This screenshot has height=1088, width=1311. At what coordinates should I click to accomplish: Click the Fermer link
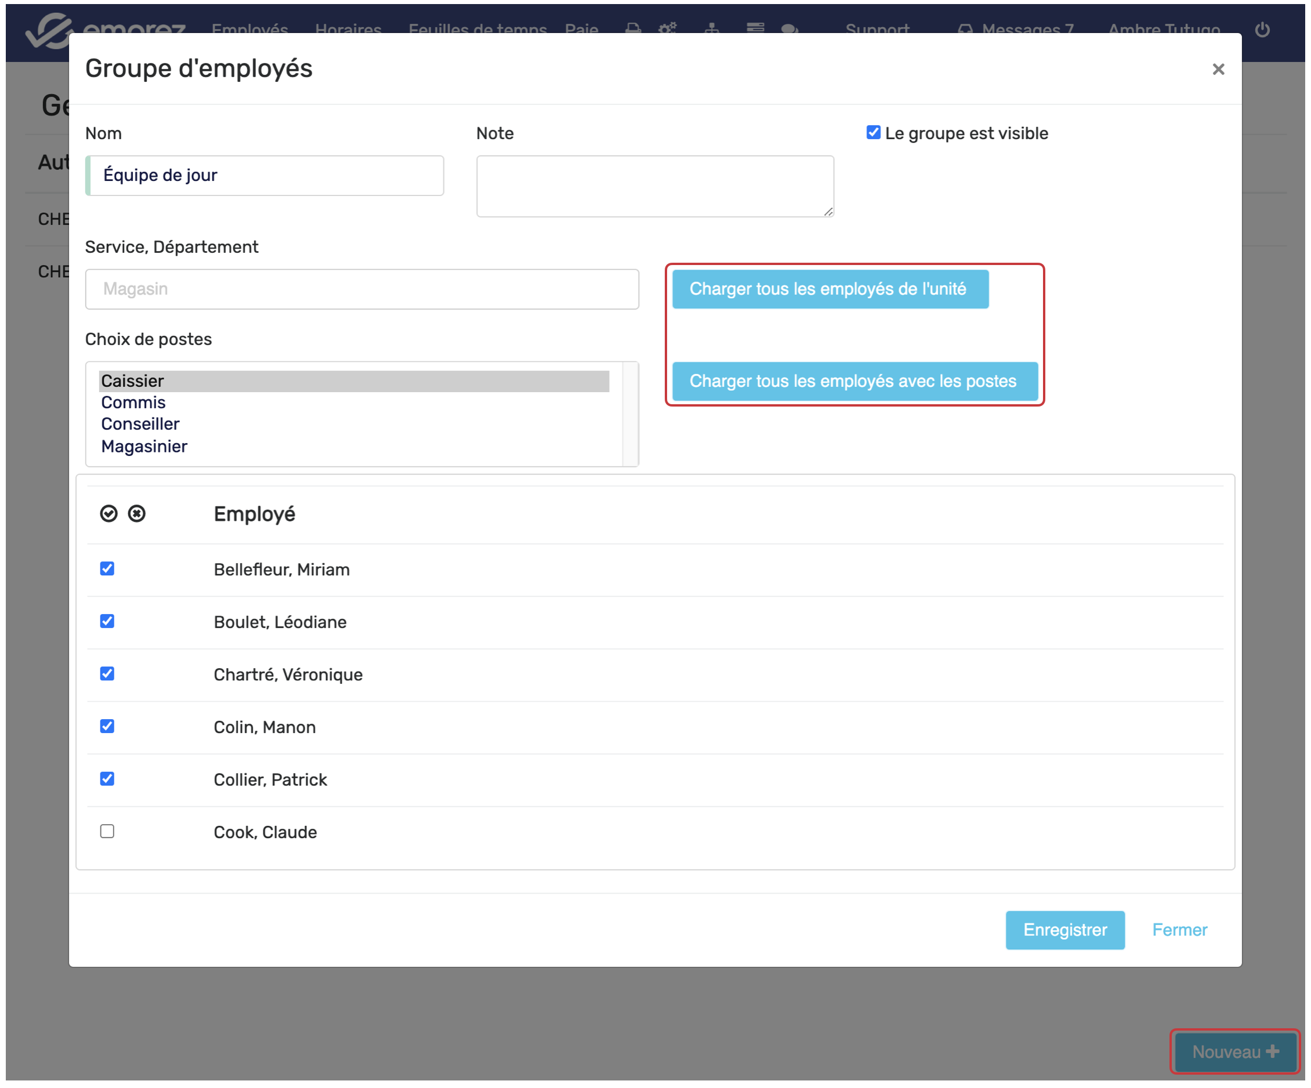coord(1179,930)
